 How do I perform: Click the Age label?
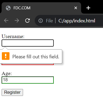coord(7,74)
